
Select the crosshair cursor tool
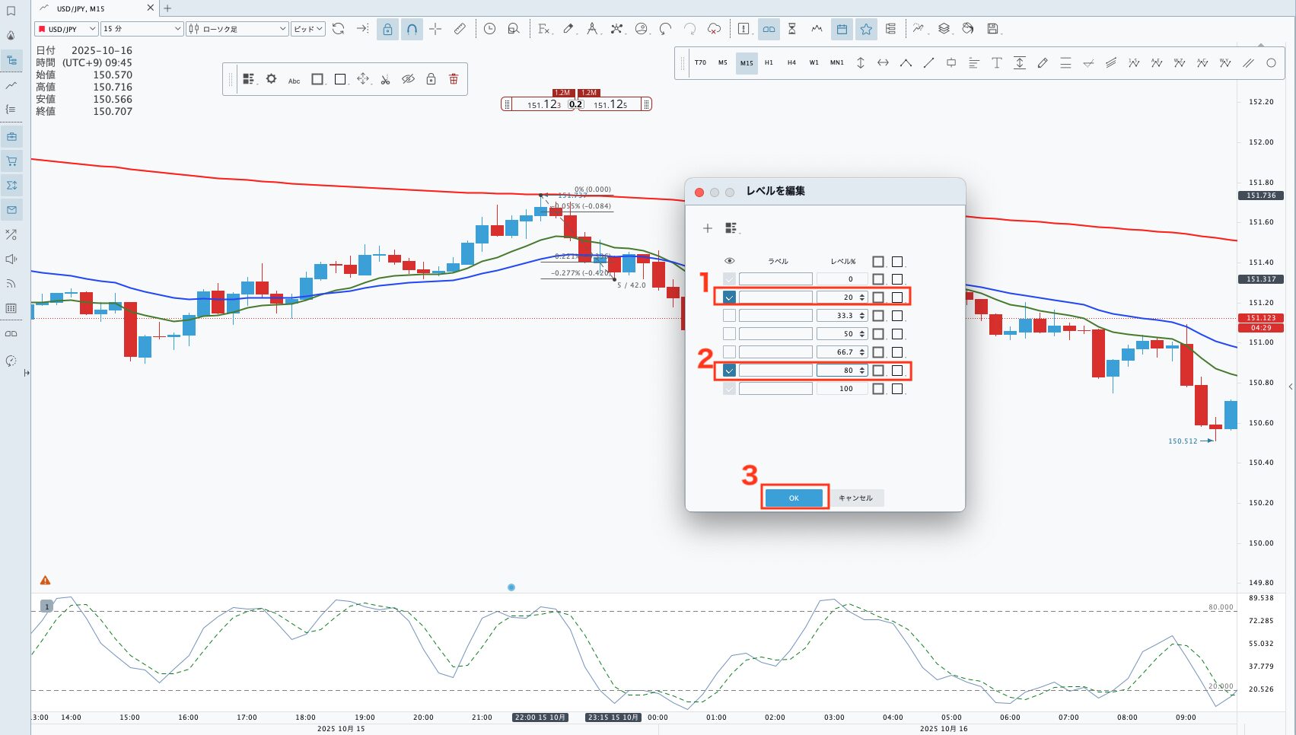(435, 29)
